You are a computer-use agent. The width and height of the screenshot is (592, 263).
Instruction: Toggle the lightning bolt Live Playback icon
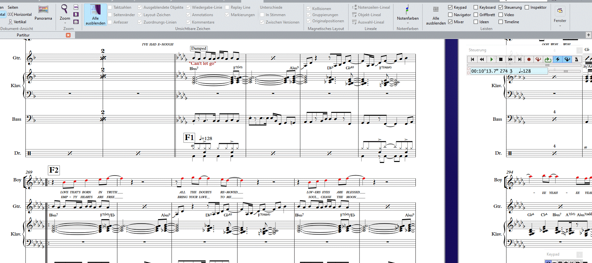pyautogui.click(x=557, y=59)
